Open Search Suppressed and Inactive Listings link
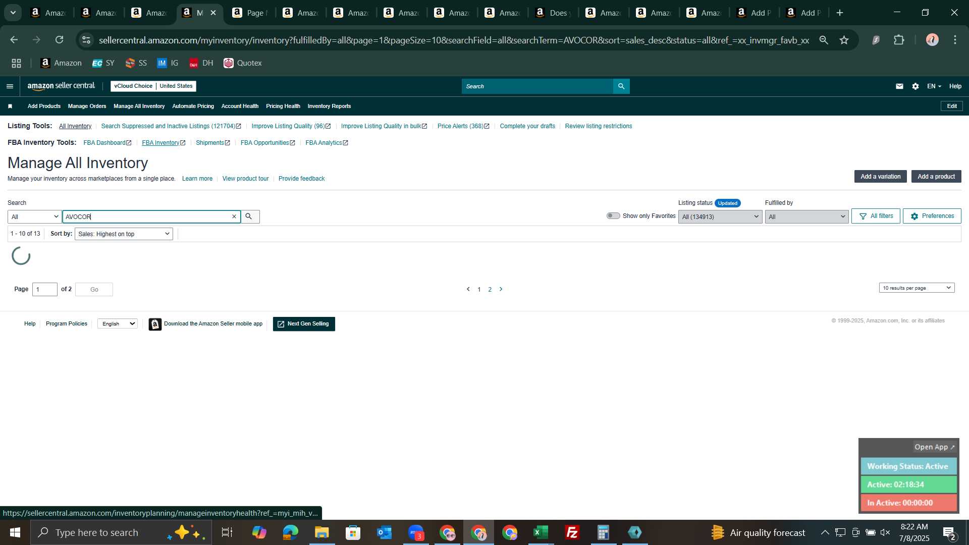 pos(171,126)
